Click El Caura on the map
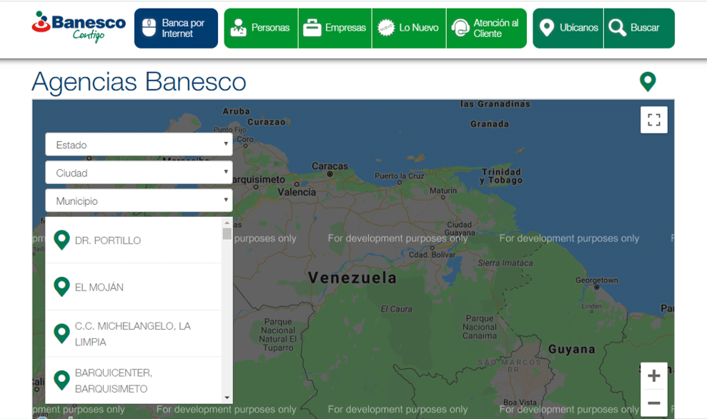Image resolution: width=707 pixels, height=419 pixels. [396, 309]
